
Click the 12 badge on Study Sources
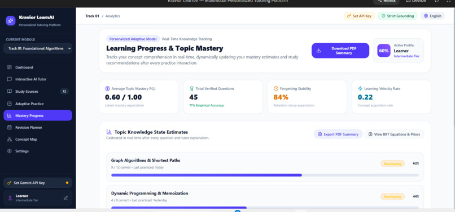tap(64, 92)
